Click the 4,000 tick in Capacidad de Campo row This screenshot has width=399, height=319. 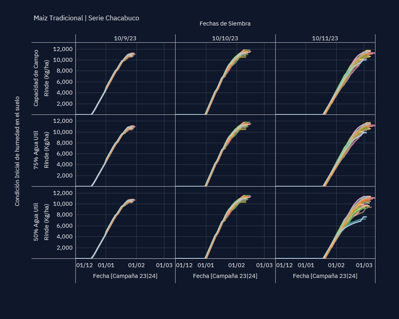tap(64, 93)
